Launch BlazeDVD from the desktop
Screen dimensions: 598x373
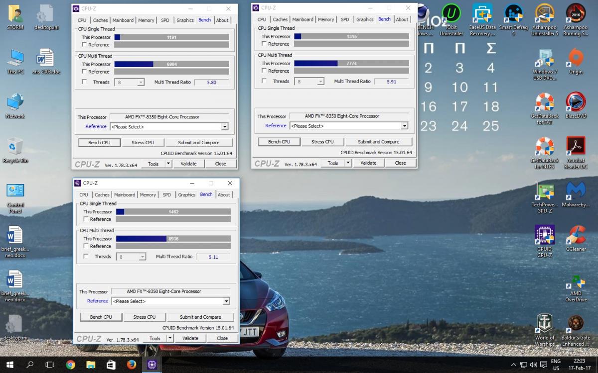click(576, 106)
